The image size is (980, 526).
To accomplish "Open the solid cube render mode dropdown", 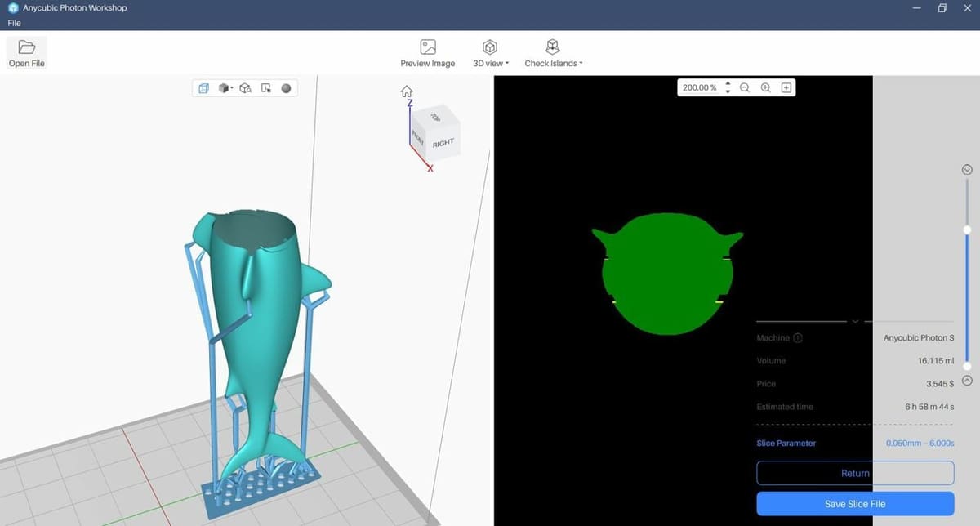I will tap(225, 88).
